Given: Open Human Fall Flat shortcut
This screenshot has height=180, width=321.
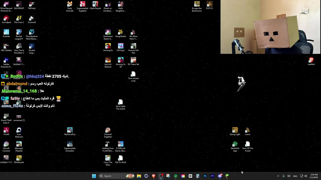Looking at the screenshot, I should pos(133,49).
